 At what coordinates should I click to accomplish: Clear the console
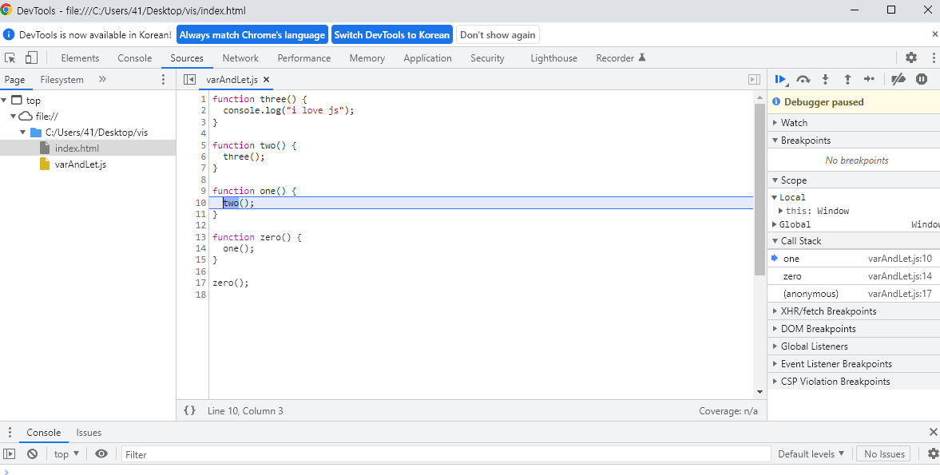33,454
